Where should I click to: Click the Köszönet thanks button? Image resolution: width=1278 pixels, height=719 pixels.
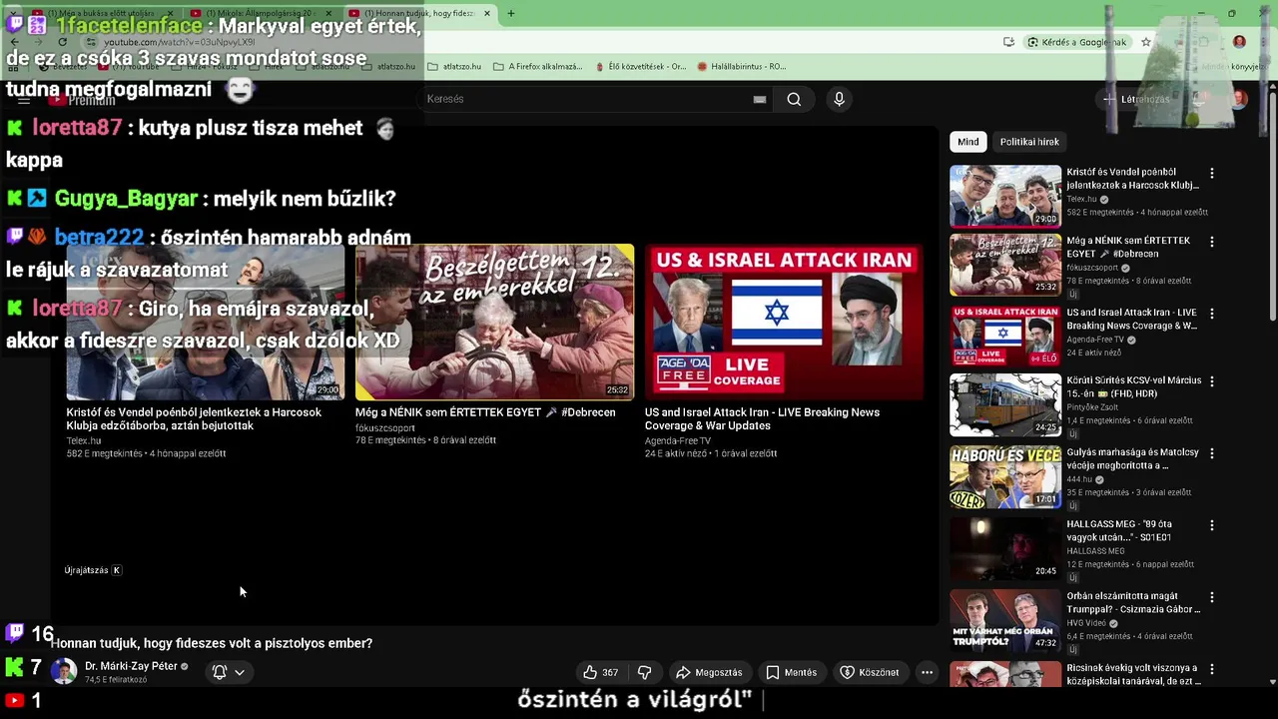(870, 672)
